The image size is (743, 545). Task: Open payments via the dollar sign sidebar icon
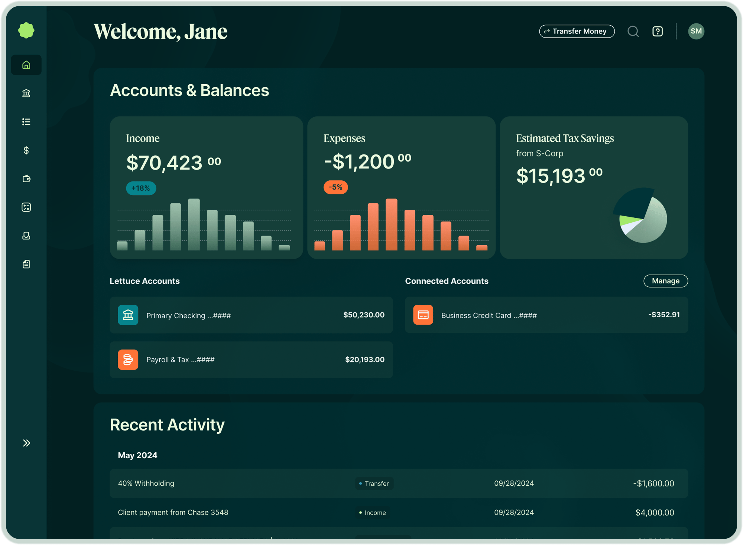[26, 150]
